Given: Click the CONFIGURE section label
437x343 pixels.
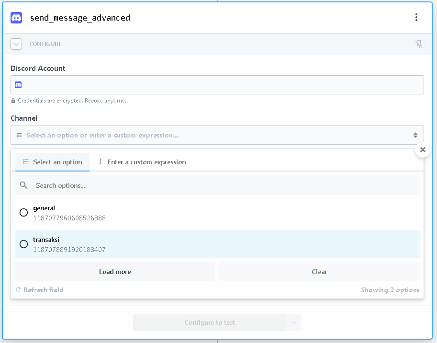Looking at the screenshot, I should pyautogui.click(x=45, y=44).
